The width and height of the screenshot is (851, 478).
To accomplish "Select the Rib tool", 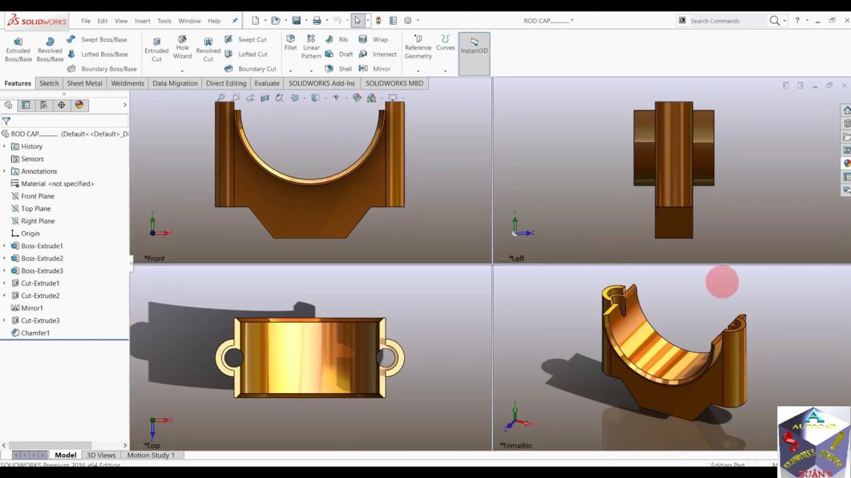I will (336, 40).
